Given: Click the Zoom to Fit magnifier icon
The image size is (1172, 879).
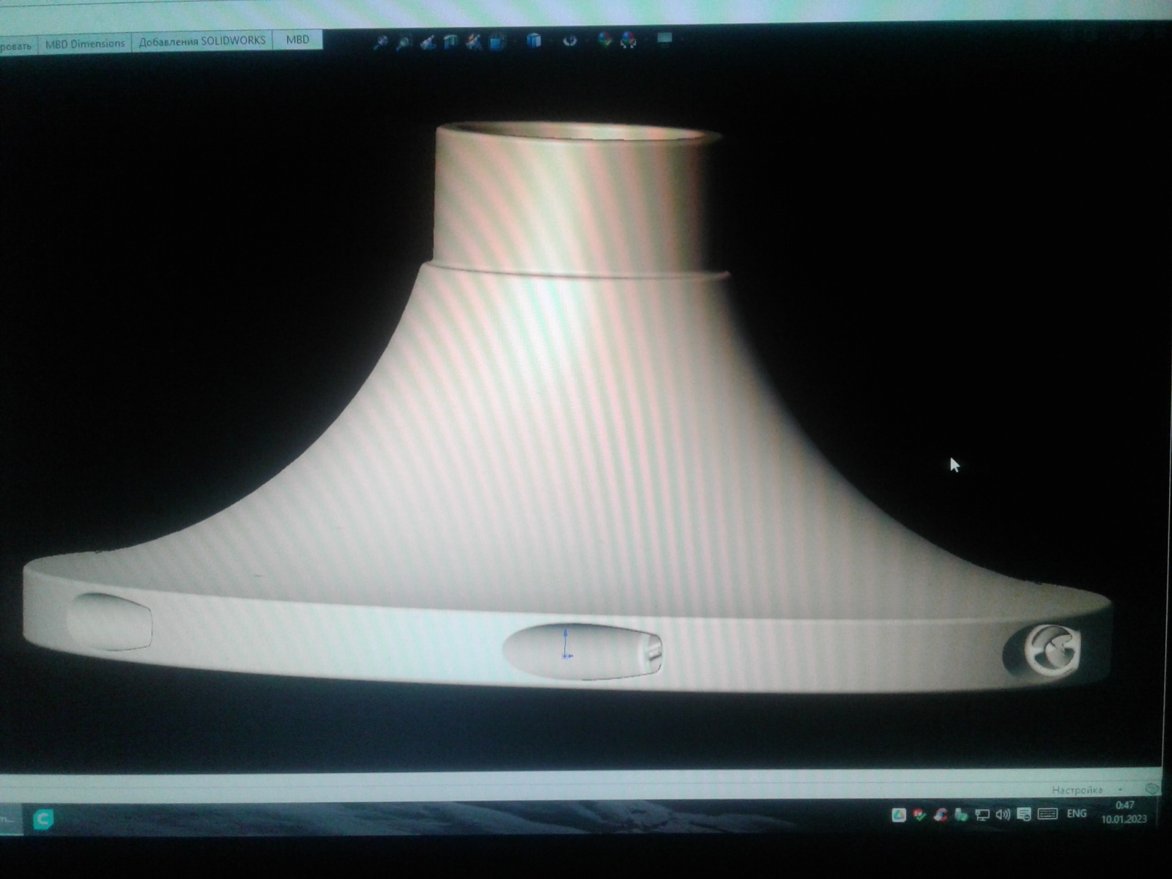Looking at the screenshot, I should click(x=379, y=42).
